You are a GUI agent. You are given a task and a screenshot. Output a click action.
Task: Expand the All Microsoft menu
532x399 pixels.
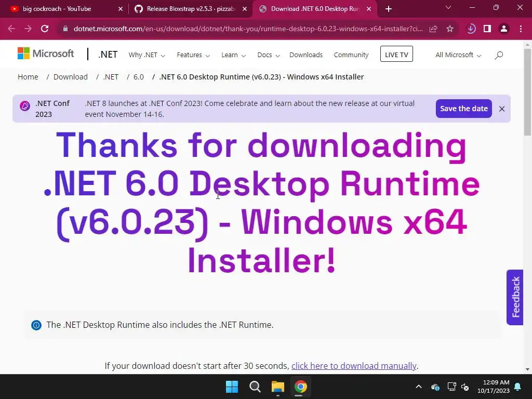pyautogui.click(x=458, y=55)
